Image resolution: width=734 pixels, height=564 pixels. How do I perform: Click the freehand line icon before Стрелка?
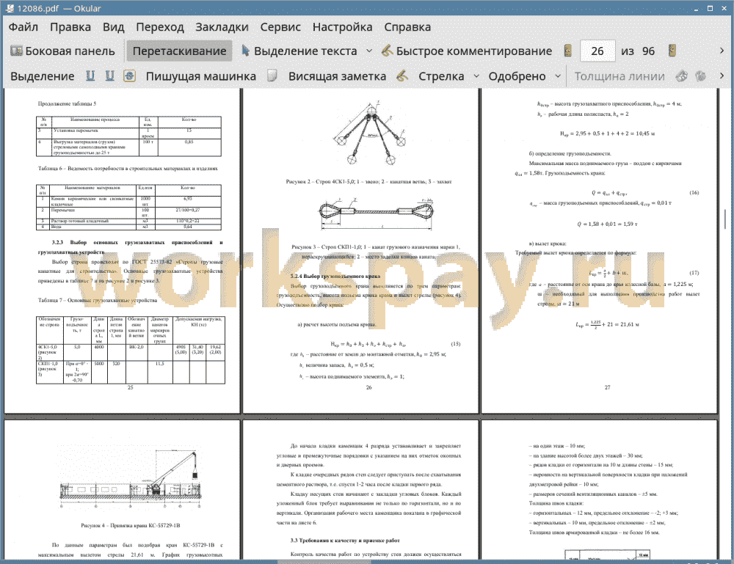[x=402, y=76]
